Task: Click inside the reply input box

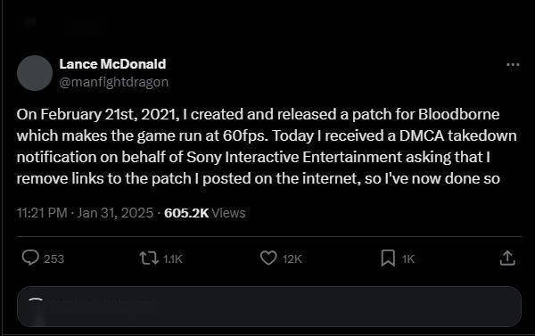Action: point(269,307)
